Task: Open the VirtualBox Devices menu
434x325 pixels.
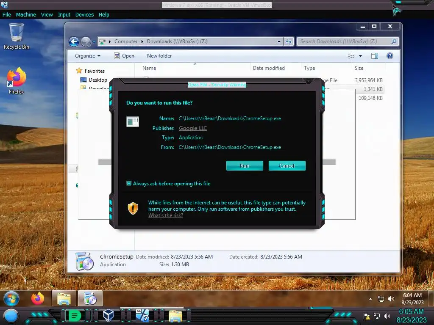Action: (84, 15)
